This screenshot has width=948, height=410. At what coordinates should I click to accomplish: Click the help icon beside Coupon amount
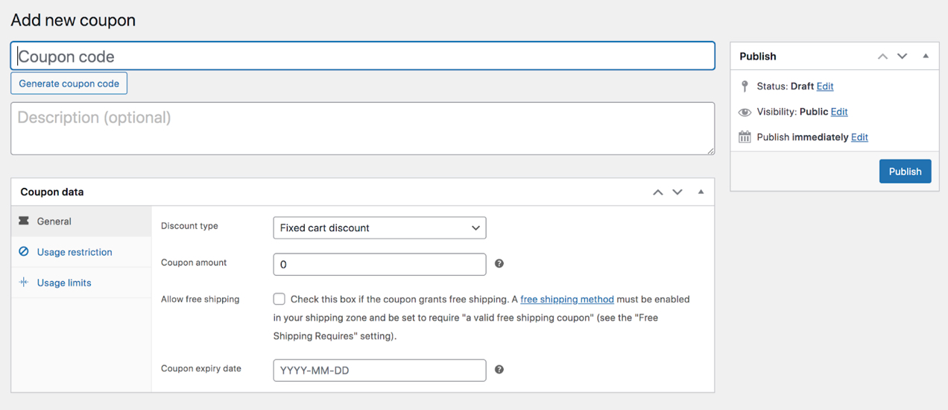click(x=499, y=264)
